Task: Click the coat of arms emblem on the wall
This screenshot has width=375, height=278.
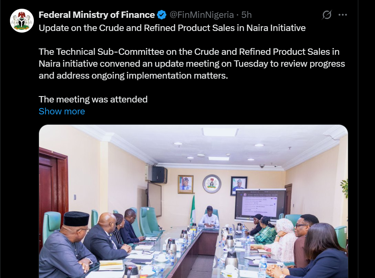Action: point(212,183)
